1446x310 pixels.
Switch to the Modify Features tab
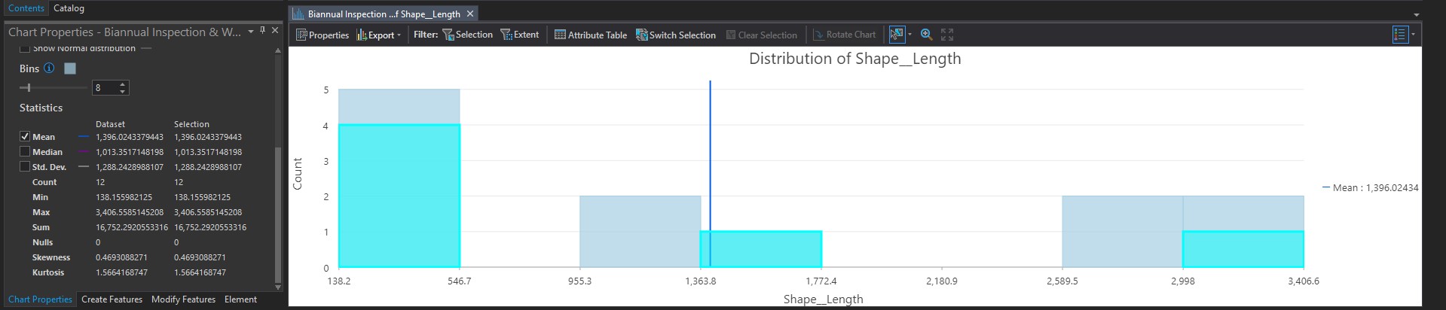(183, 299)
